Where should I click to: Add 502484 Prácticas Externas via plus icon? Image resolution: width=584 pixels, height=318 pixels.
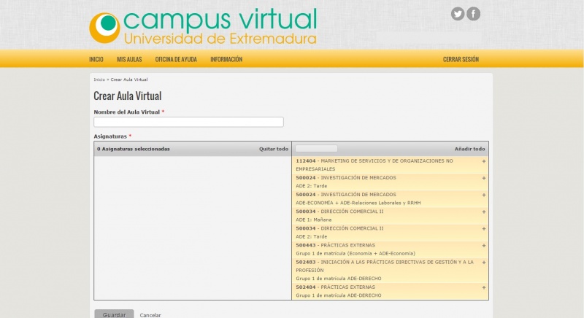point(483,287)
